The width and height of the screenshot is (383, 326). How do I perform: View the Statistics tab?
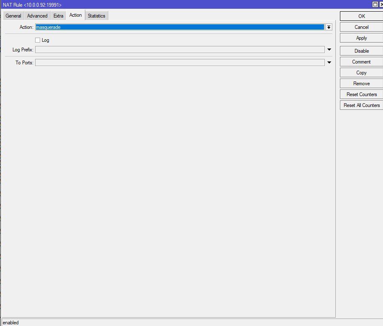click(97, 16)
